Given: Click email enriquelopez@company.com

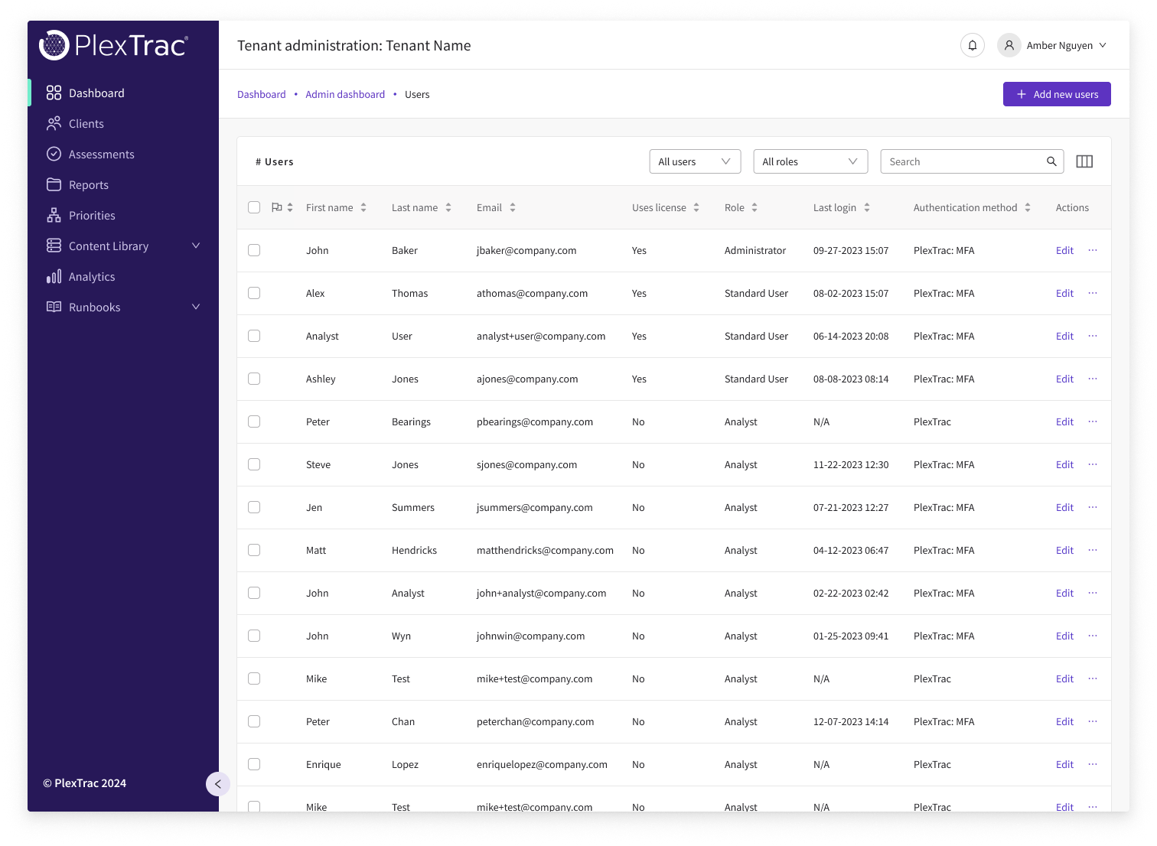Looking at the screenshot, I should (x=543, y=764).
